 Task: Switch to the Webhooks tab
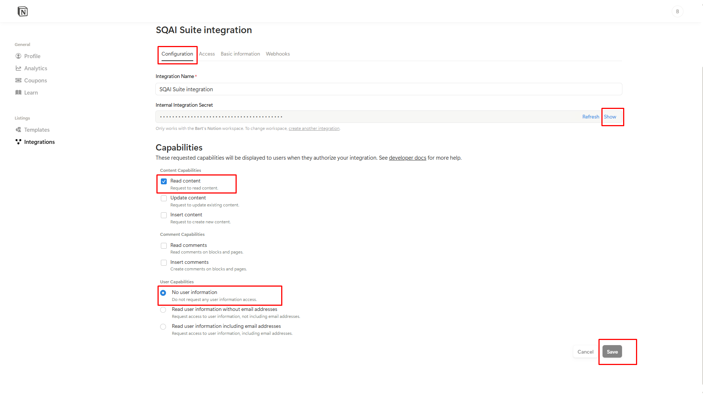click(x=278, y=54)
